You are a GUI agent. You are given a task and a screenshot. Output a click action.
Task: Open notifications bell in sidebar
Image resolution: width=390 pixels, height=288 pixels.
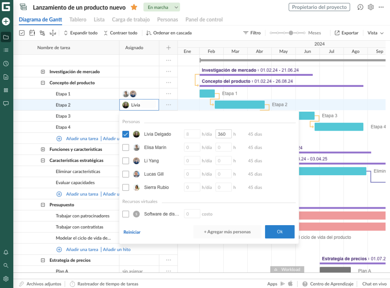point(6,252)
